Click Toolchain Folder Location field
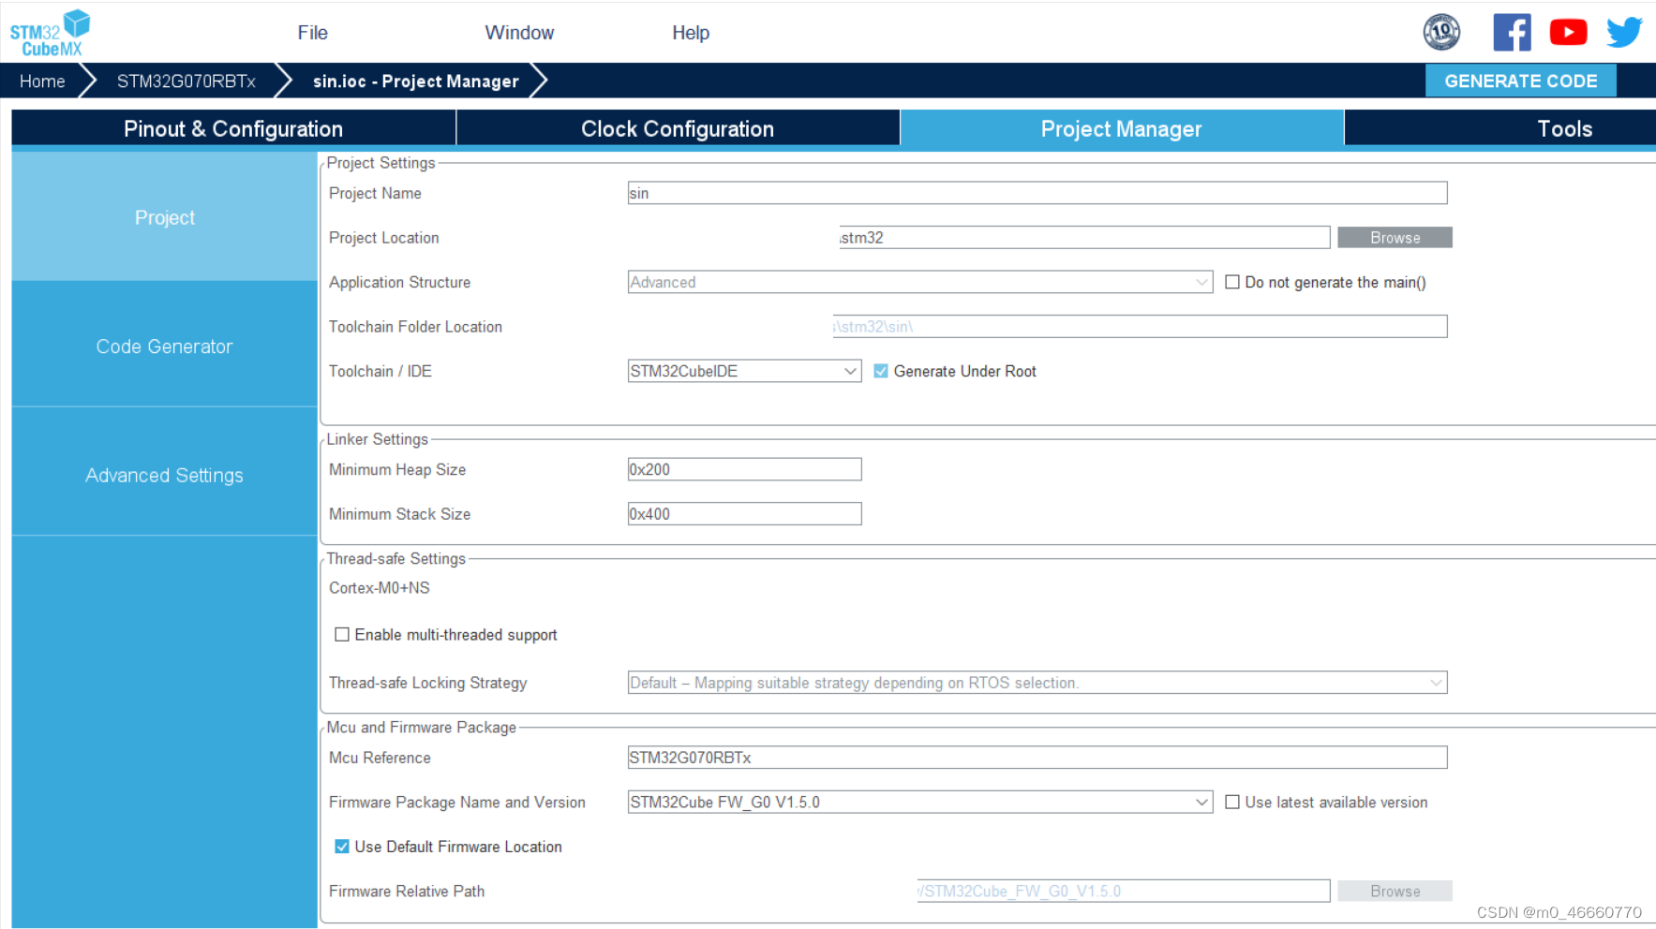The image size is (1656, 929). click(x=1140, y=327)
